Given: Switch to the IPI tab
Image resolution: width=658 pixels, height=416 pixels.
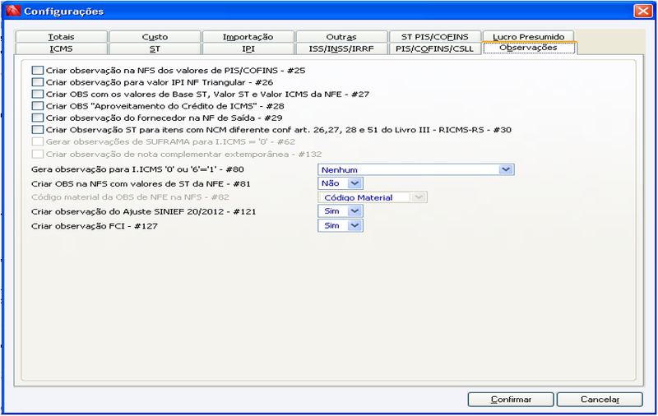Looking at the screenshot, I should (248, 49).
